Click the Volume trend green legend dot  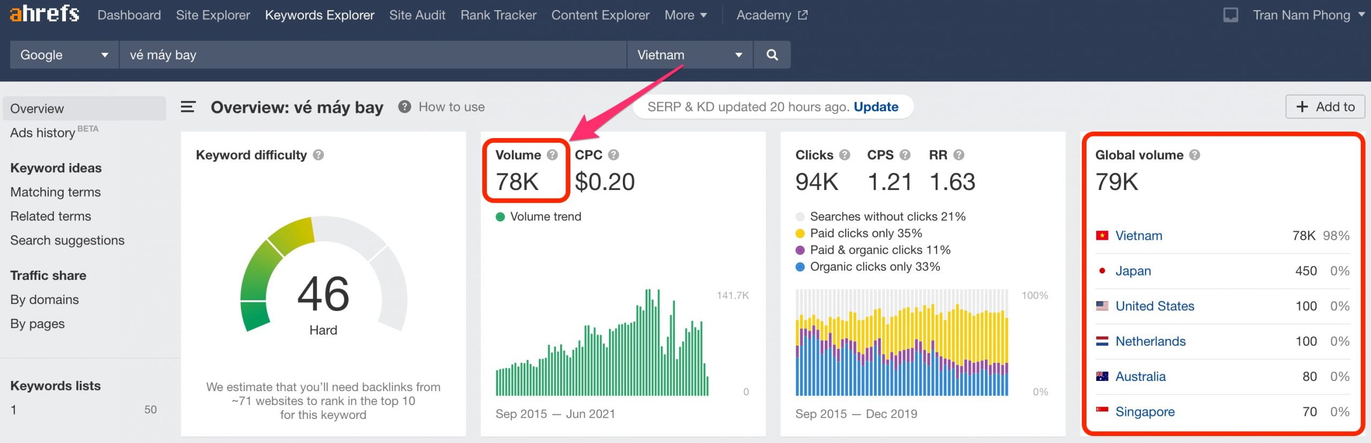pyautogui.click(x=500, y=217)
